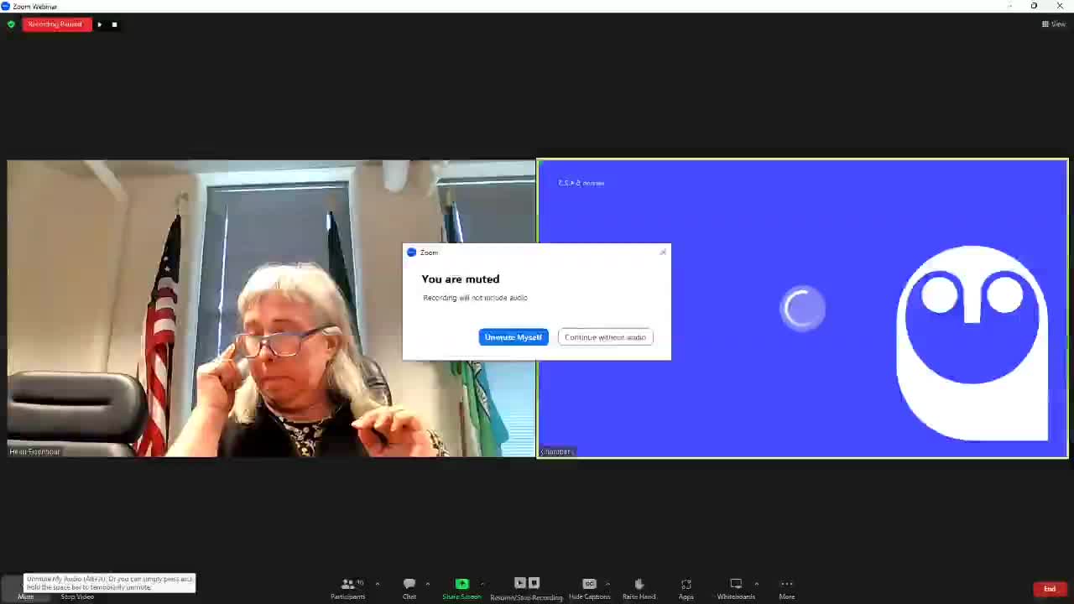Click the green Share Screen icon
1074x604 pixels.
click(461, 584)
